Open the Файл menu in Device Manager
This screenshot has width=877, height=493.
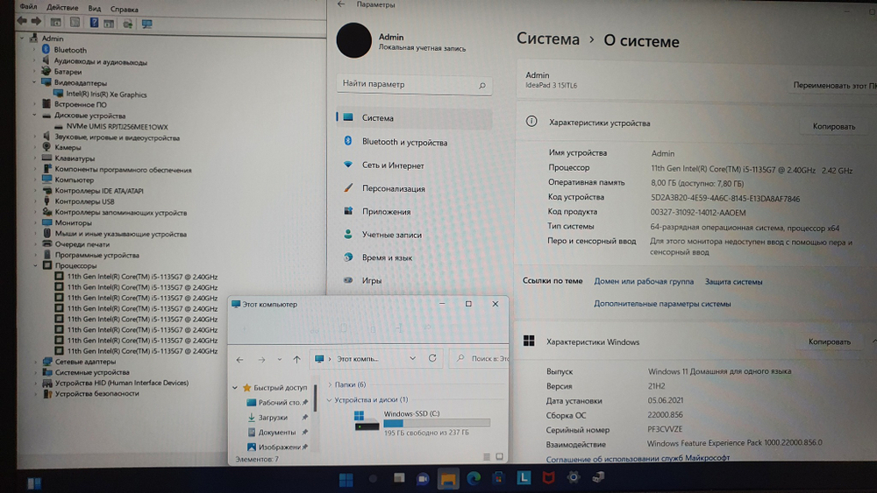[x=28, y=7]
